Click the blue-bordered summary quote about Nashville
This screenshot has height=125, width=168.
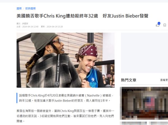pyautogui.click(x=66, y=98)
